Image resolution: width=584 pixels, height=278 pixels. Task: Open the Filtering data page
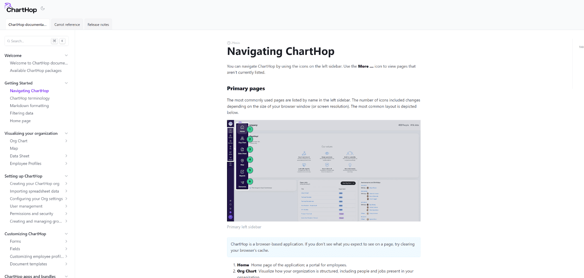(x=22, y=113)
